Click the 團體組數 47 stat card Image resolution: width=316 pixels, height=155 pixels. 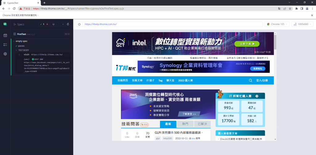[x=252, y=106]
